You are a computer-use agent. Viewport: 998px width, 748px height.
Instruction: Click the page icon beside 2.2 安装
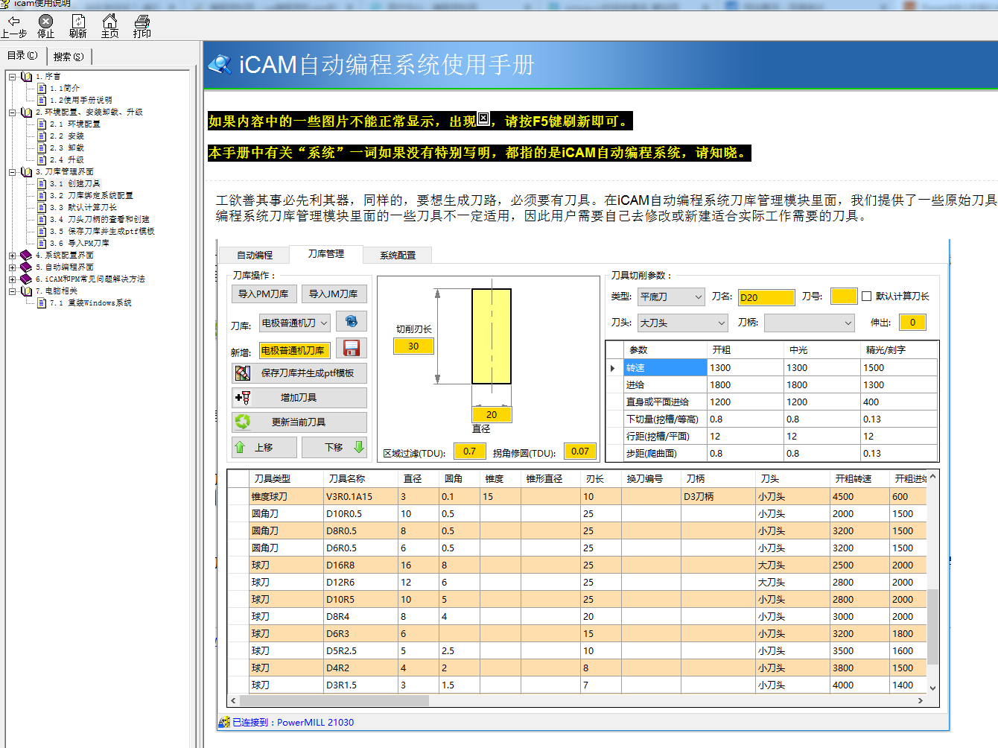tap(42, 136)
